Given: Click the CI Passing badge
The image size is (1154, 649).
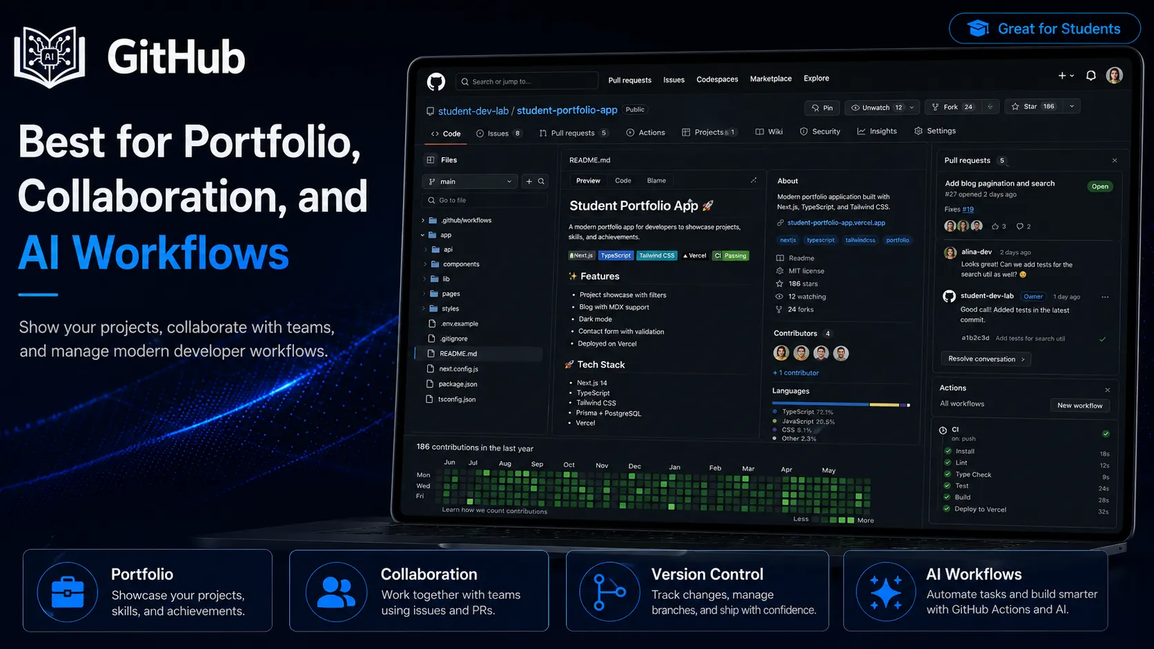Looking at the screenshot, I should coord(730,256).
